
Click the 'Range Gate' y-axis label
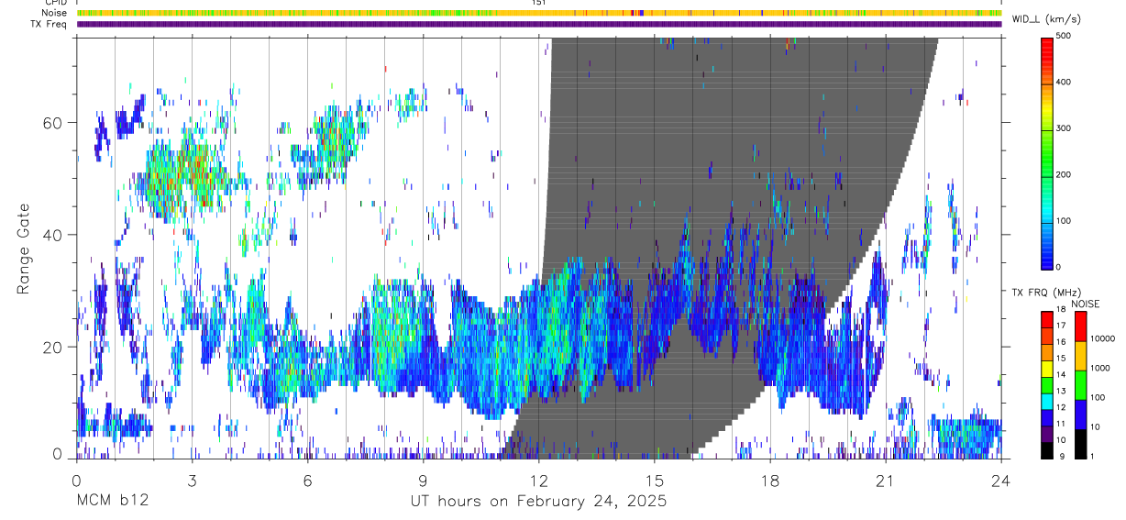click(23, 249)
